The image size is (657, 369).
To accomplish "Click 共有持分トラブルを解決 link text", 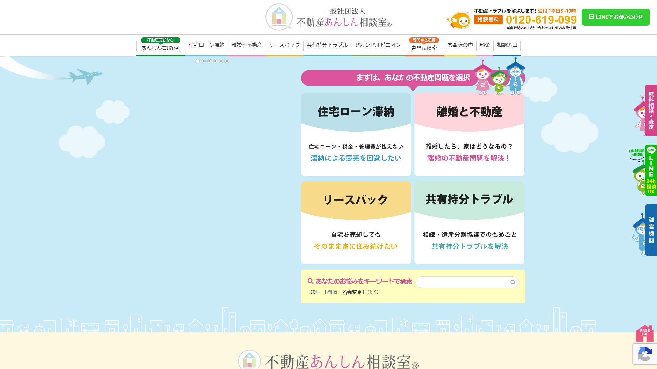I will click(469, 246).
